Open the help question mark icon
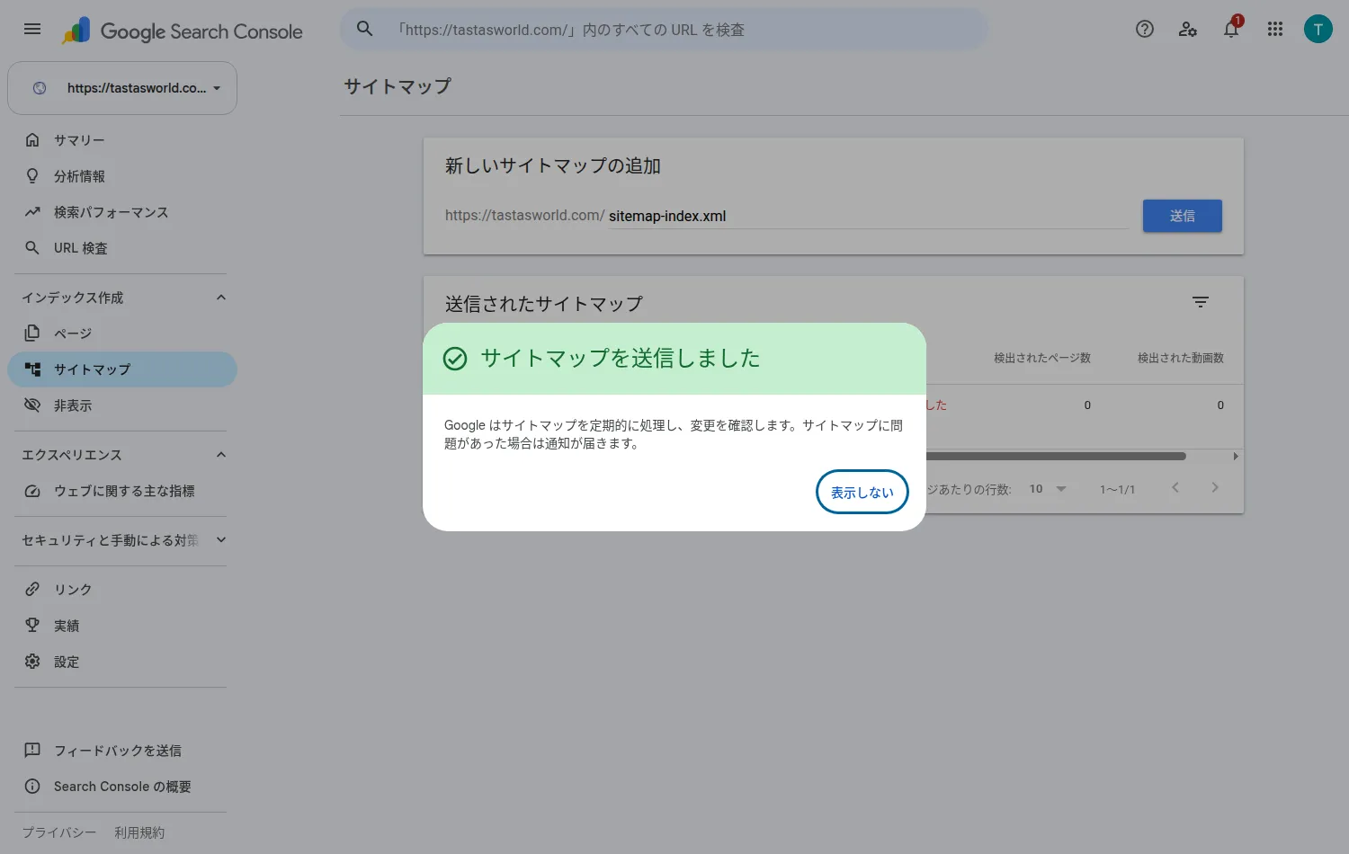 click(1145, 29)
